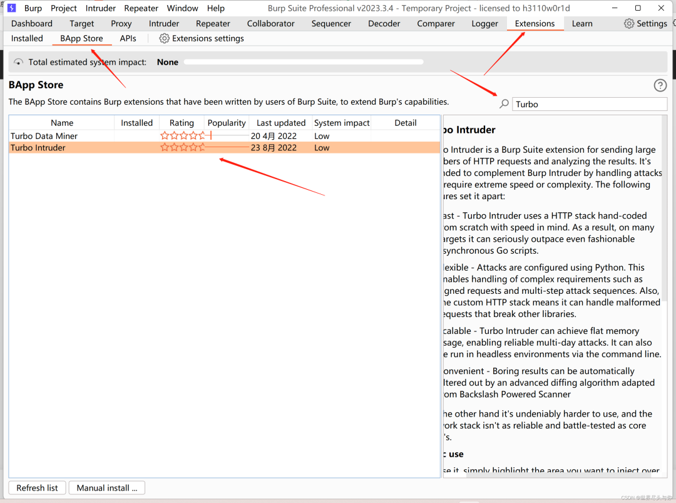The width and height of the screenshot is (676, 503).
Task: Switch to the Collaborator tab
Action: [x=271, y=24]
